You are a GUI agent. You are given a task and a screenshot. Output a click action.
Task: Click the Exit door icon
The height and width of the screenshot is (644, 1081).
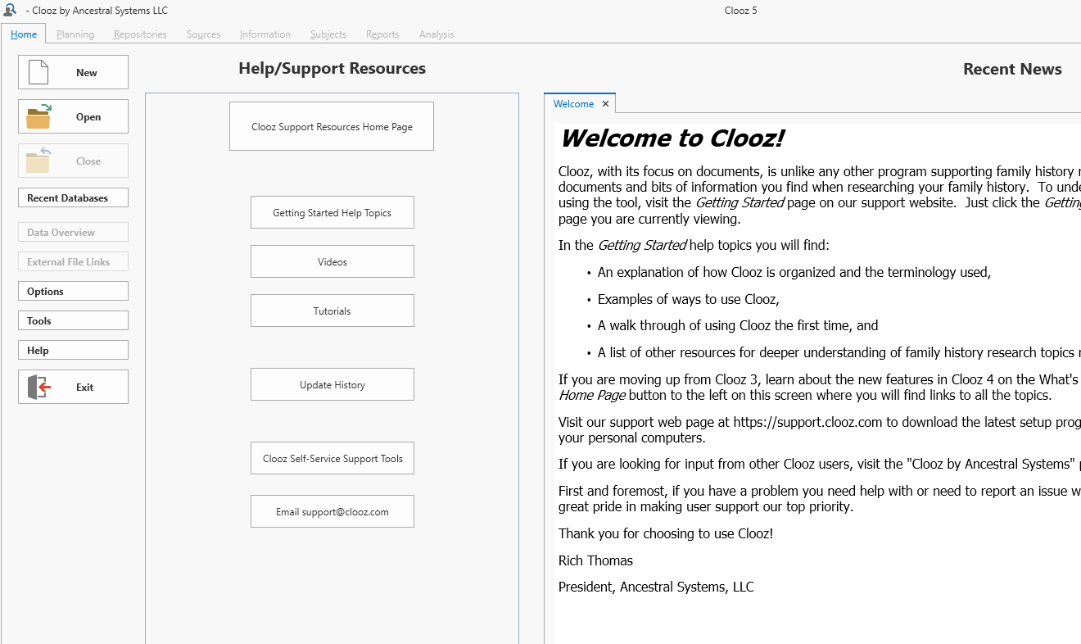point(39,387)
